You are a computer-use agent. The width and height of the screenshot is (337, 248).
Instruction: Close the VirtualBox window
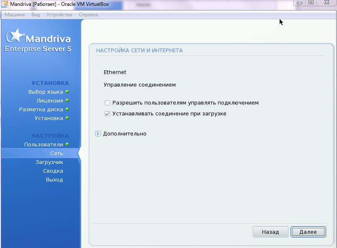[x=327, y=3]
